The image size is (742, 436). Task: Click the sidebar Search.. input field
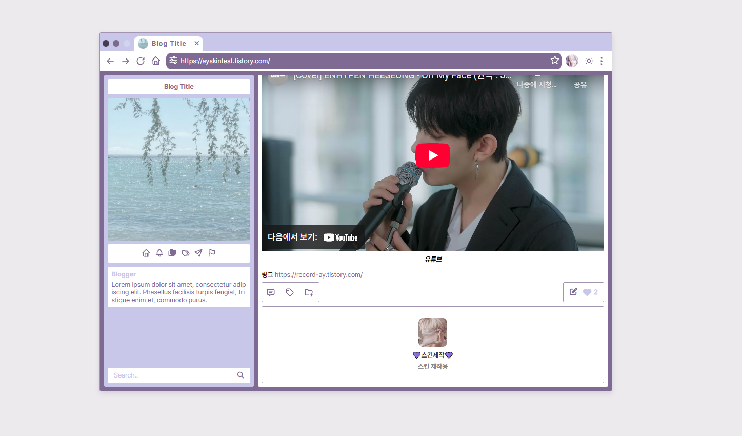[172, 375]
